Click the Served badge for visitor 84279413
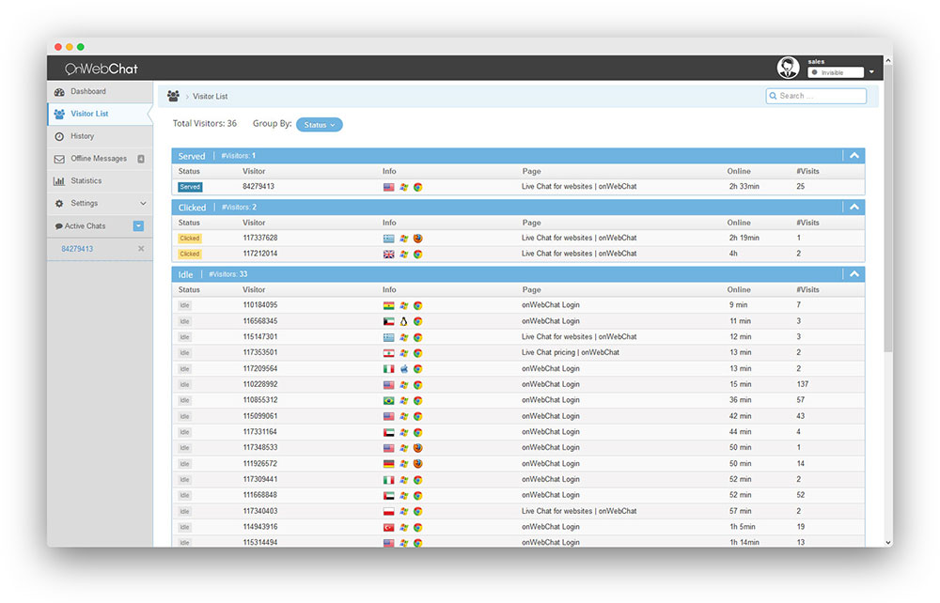Image resolution: width=940 pixels, height=603 pixels. tap(190, 187)
